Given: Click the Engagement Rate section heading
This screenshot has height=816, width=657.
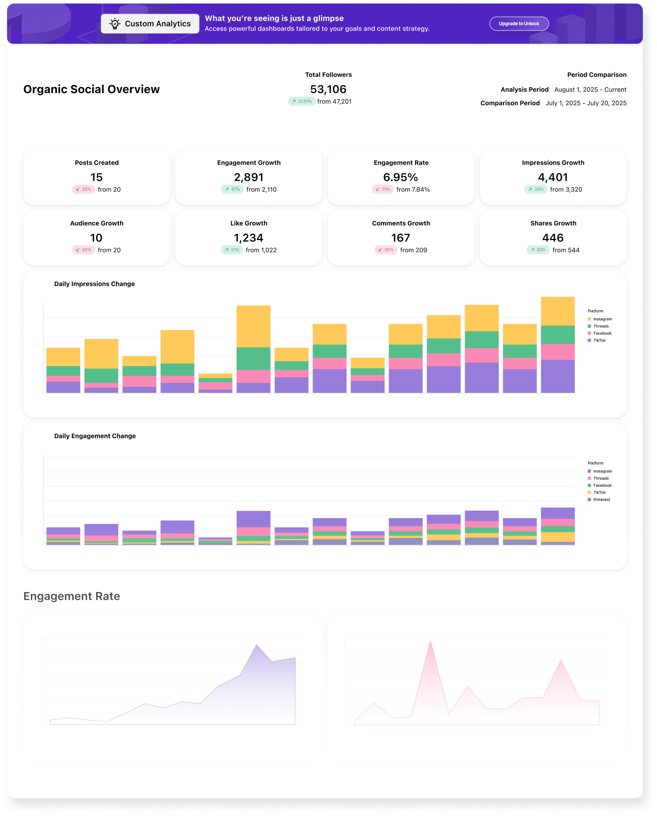Looking at the screenshot, I should [x=72, y=596].
